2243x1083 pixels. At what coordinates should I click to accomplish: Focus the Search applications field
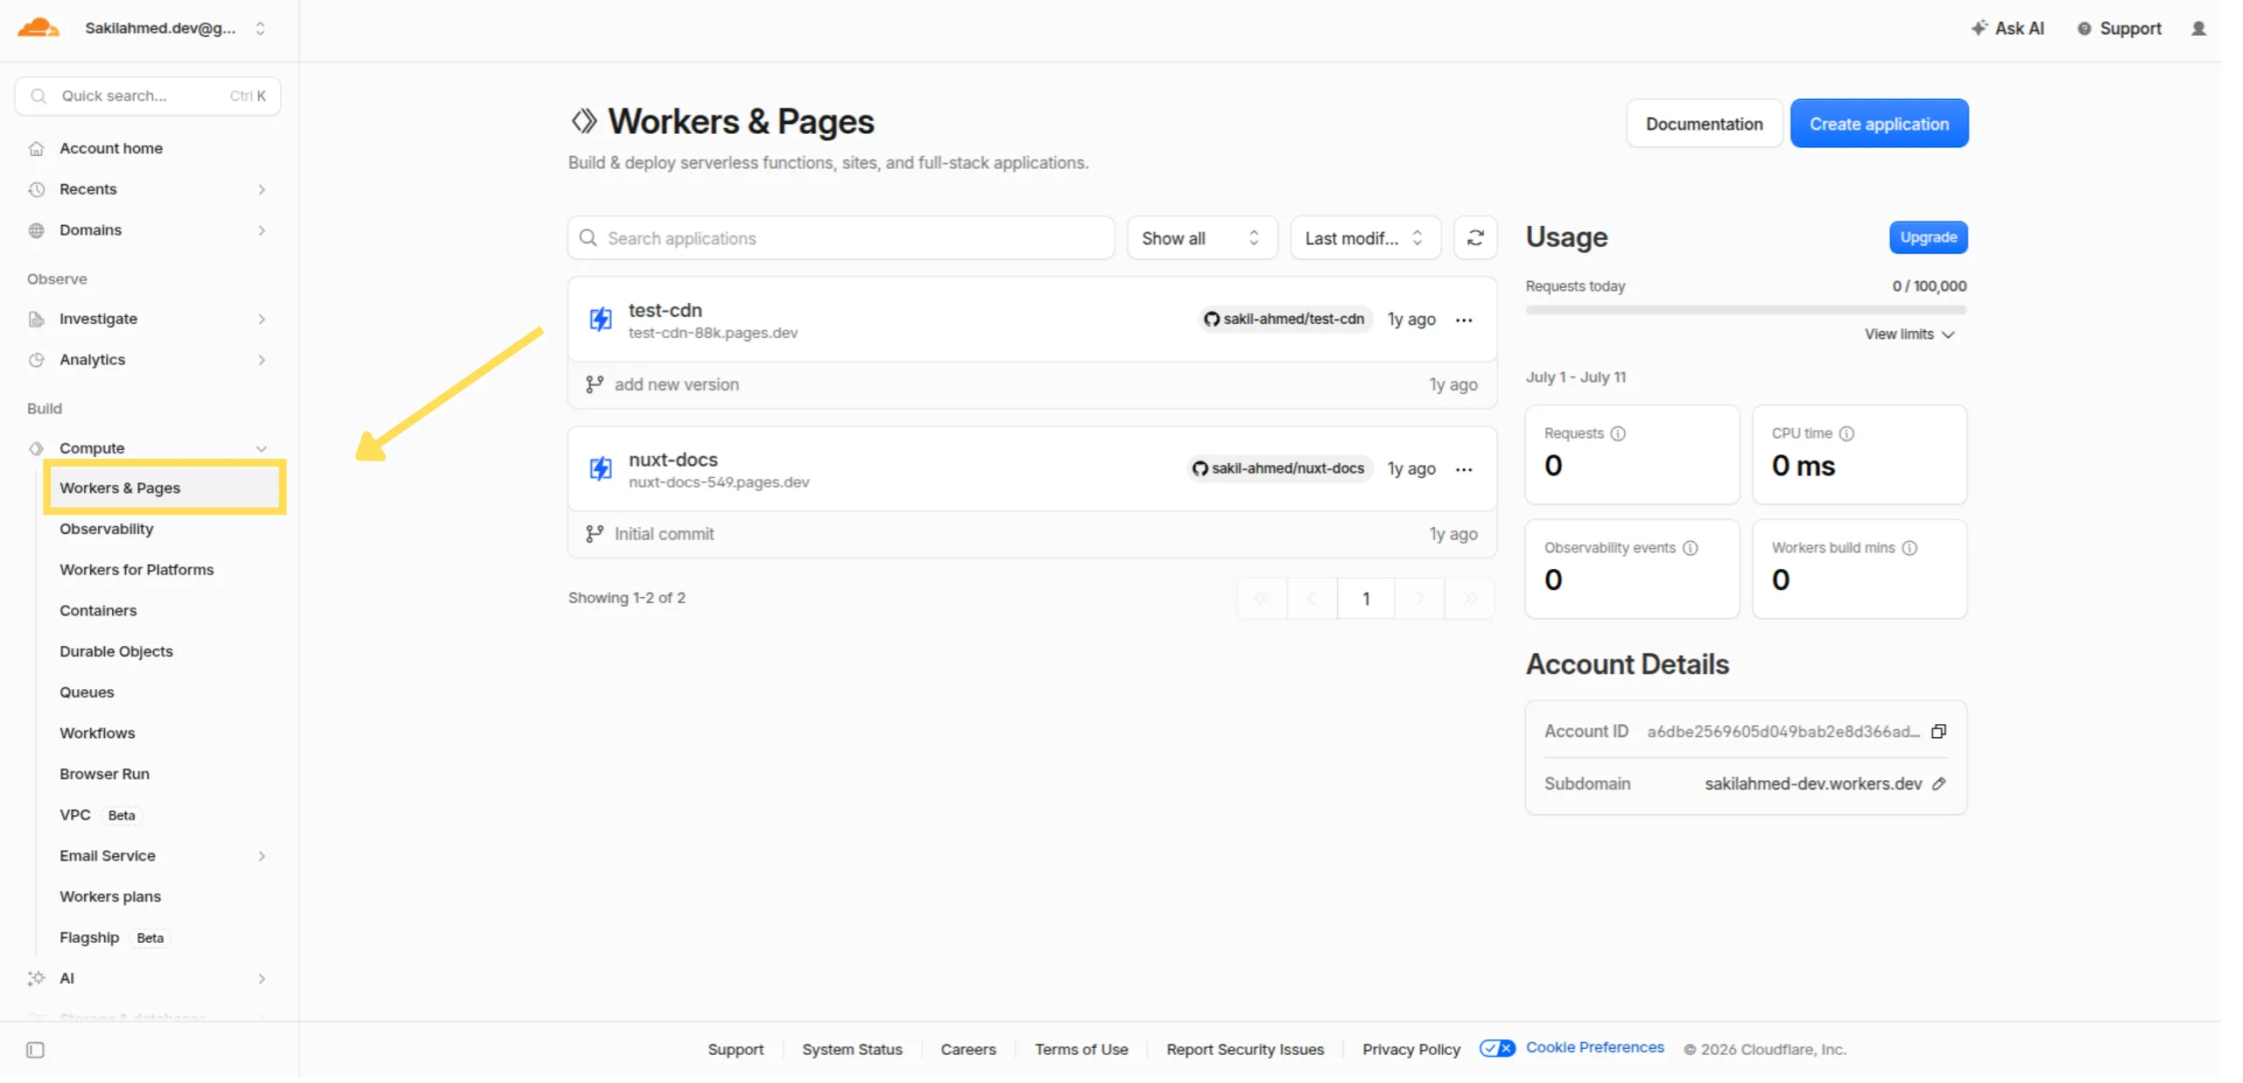(840, 239)
